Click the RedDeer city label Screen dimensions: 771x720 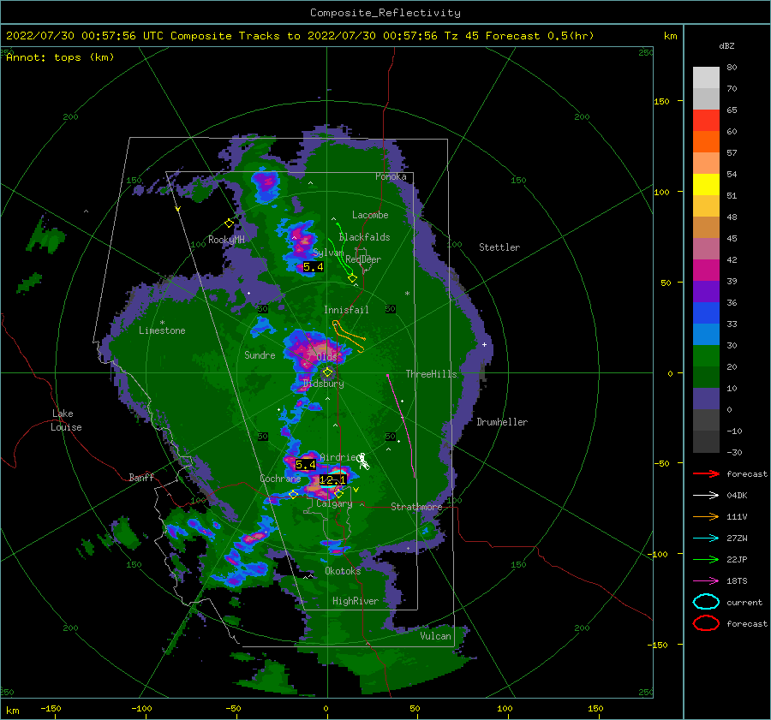[363, 259]
